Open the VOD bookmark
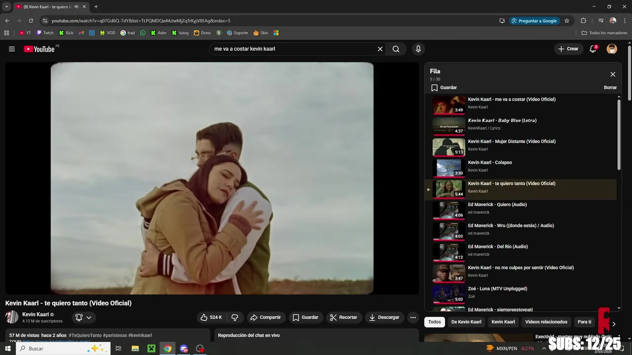The image size is (632, 355). 107,33
